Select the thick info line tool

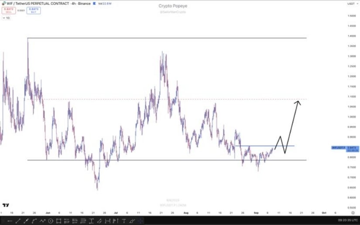click(x=26, y=221)
